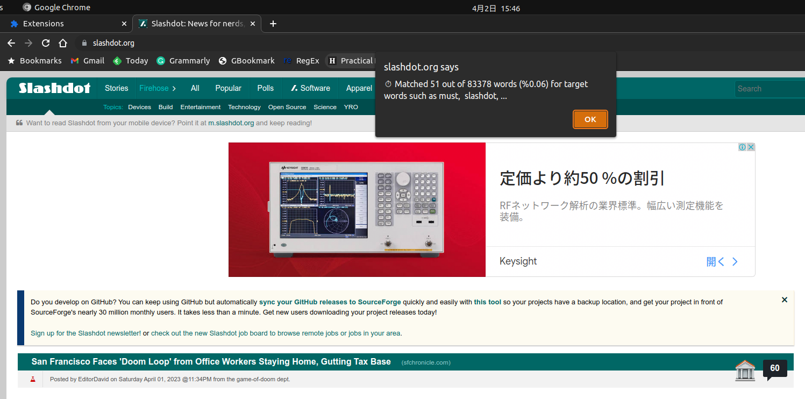Click the browser forward arrow
The image size is (805, 399).
pos(29,43)
